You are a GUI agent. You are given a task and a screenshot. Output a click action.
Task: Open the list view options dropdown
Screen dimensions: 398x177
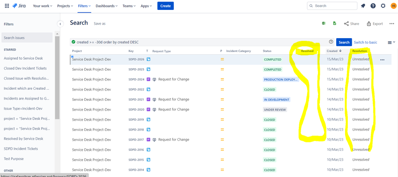pyautogui.click(x=391, y=42)
